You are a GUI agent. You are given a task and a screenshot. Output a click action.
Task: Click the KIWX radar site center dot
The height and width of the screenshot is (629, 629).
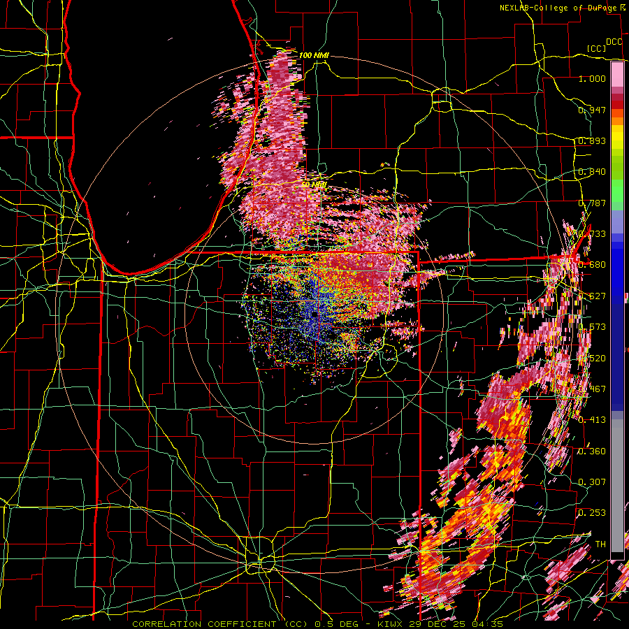click(x=314, y=315)
